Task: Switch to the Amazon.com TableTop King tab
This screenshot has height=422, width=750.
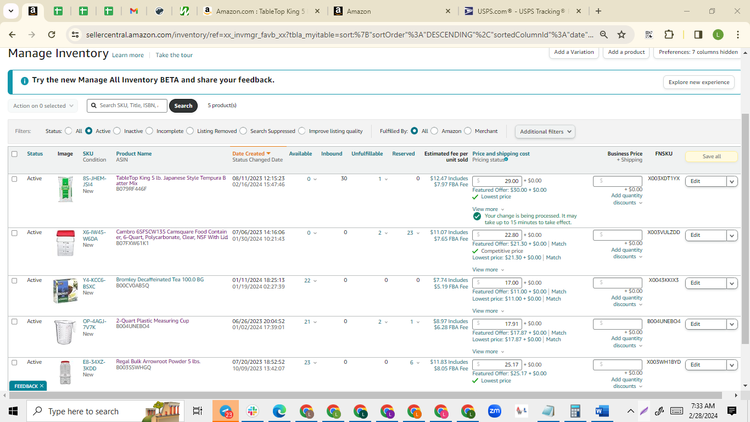Action: click(262, 11)
